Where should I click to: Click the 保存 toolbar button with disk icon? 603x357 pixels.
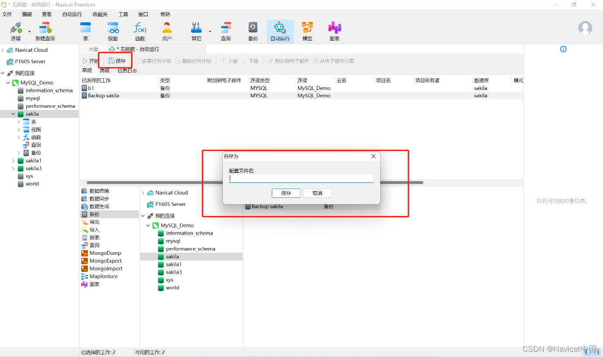[x=117, y=61]
